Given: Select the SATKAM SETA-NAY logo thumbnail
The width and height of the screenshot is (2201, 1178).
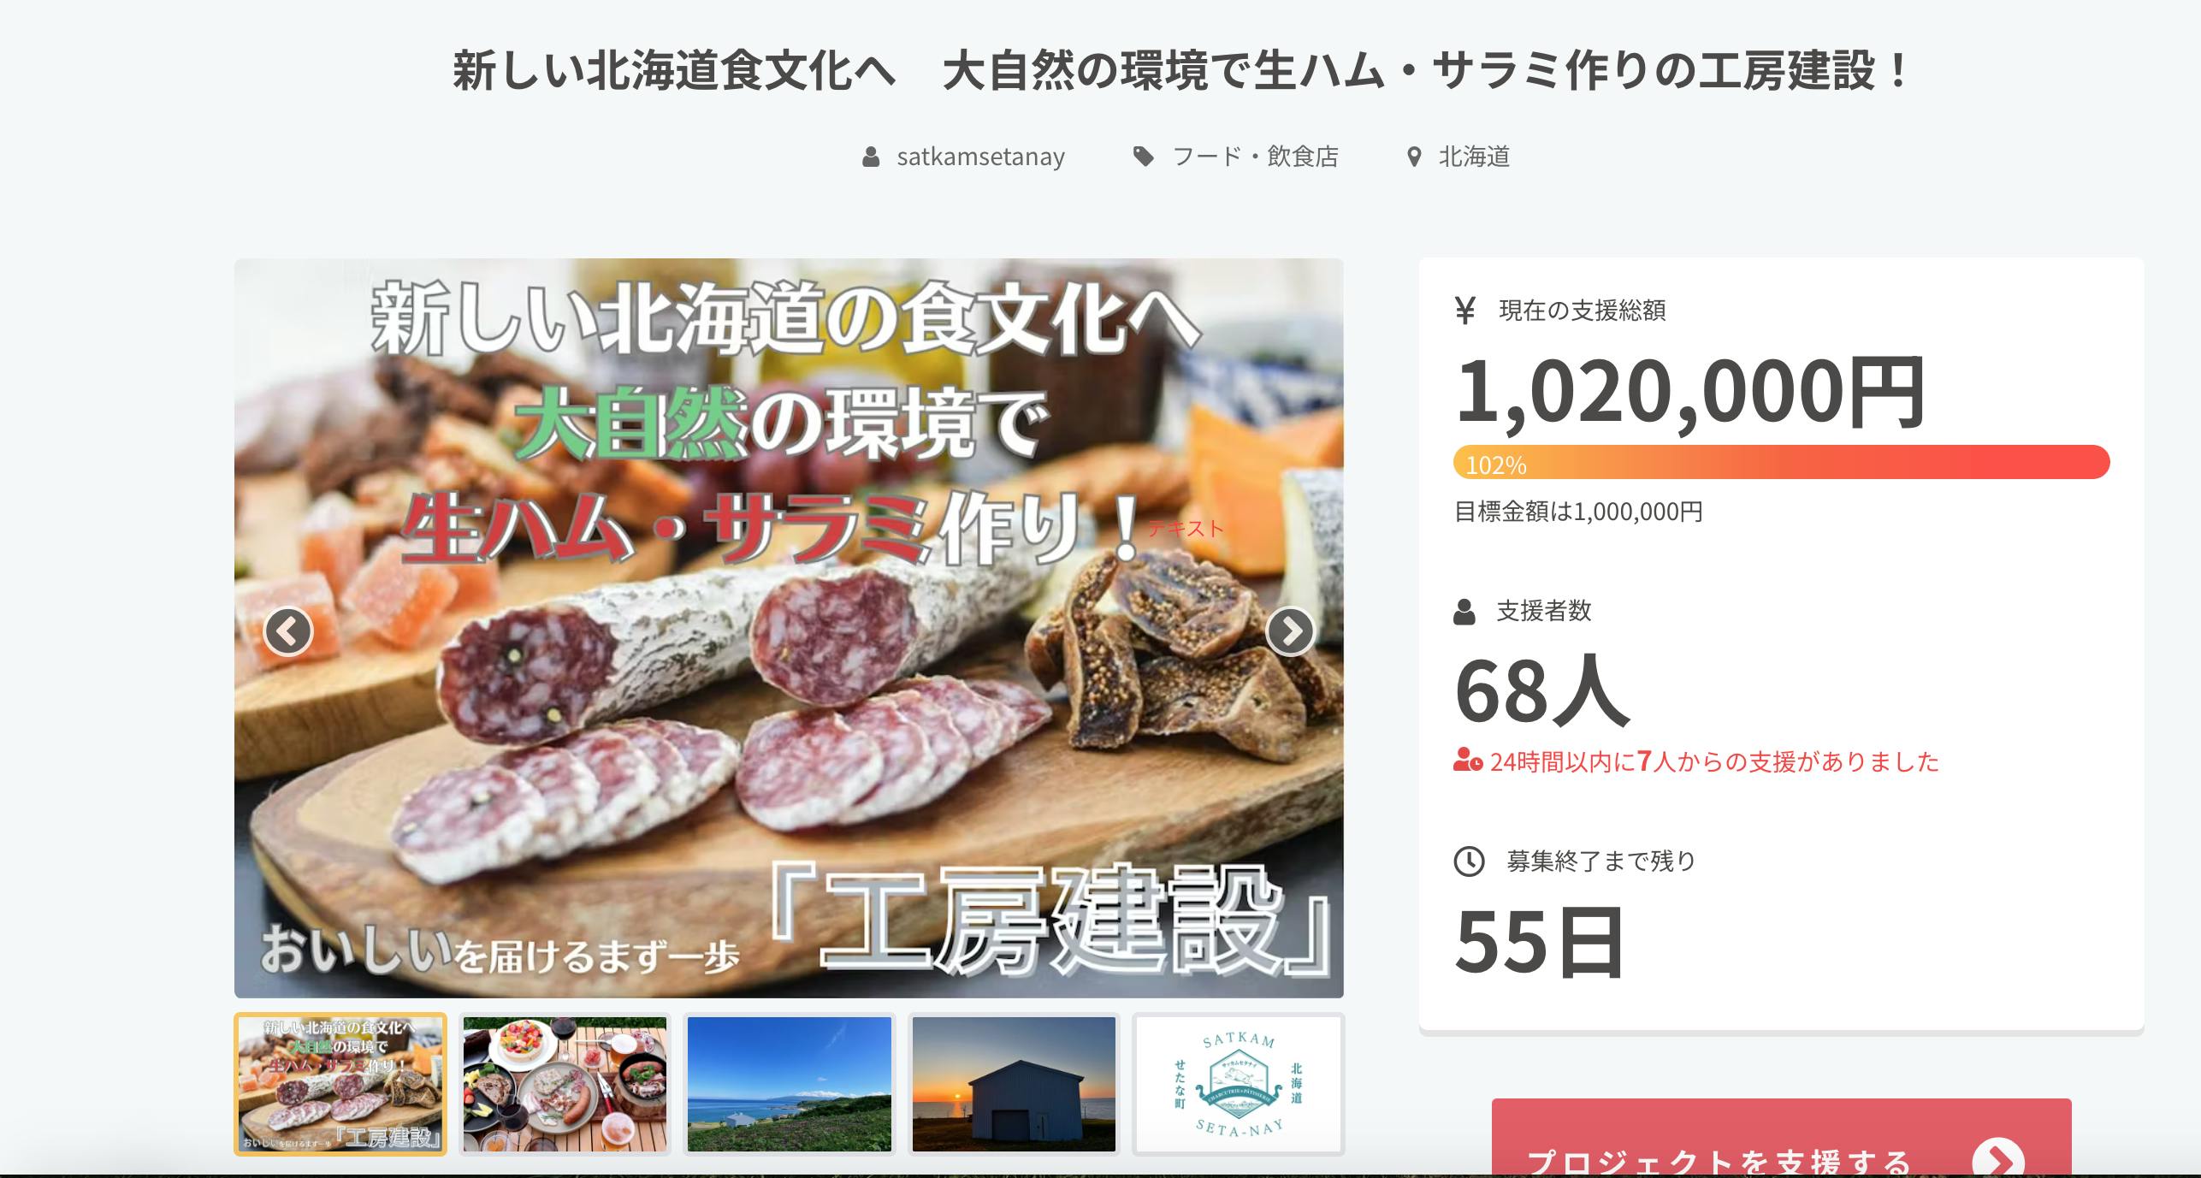Looking at the screenshot, I should coord(1239,1084).
